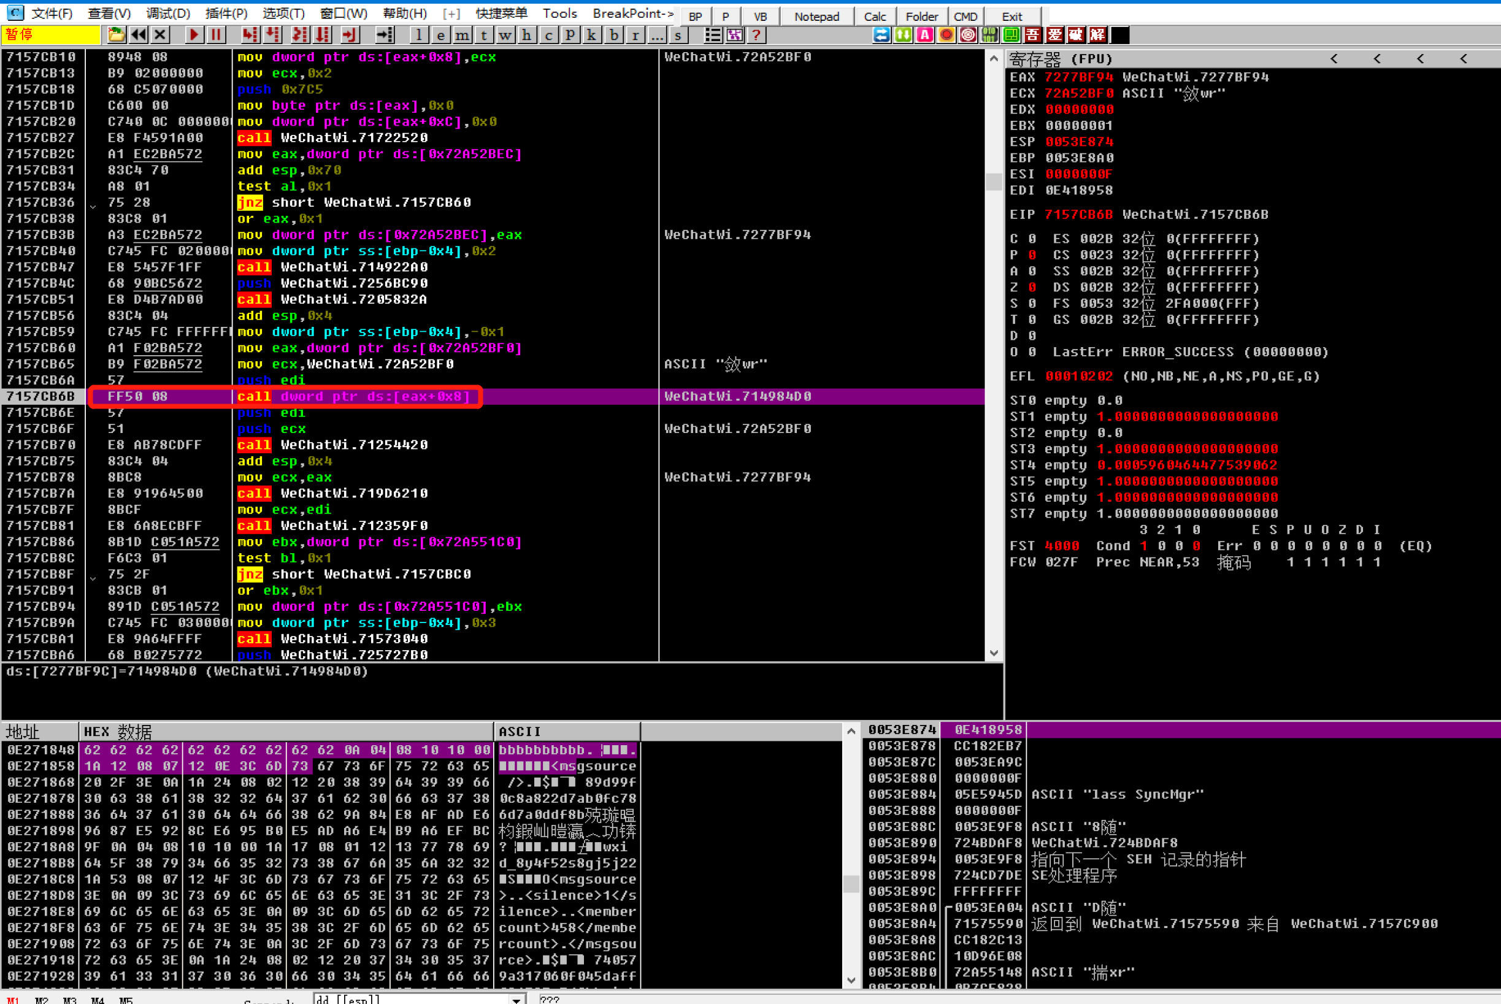Click the disassembly scrollbar down arrow
The width and height of the screenshot is (1501, 1004).
point(993,653)
